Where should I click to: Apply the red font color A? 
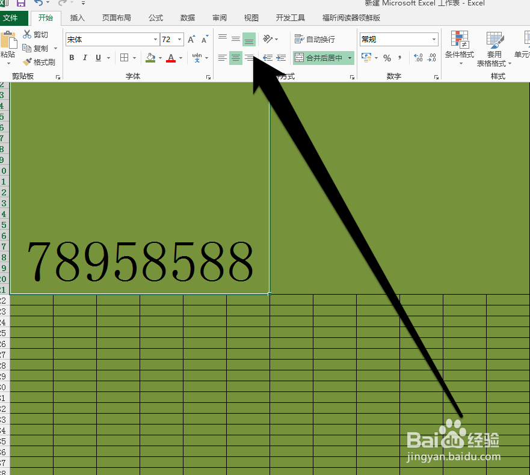pos(171,58)
